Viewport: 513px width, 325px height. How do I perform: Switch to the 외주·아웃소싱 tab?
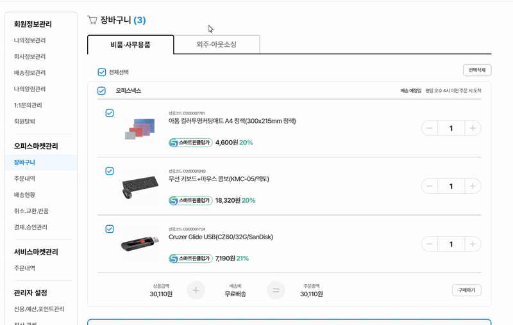(x=217, y=44)
